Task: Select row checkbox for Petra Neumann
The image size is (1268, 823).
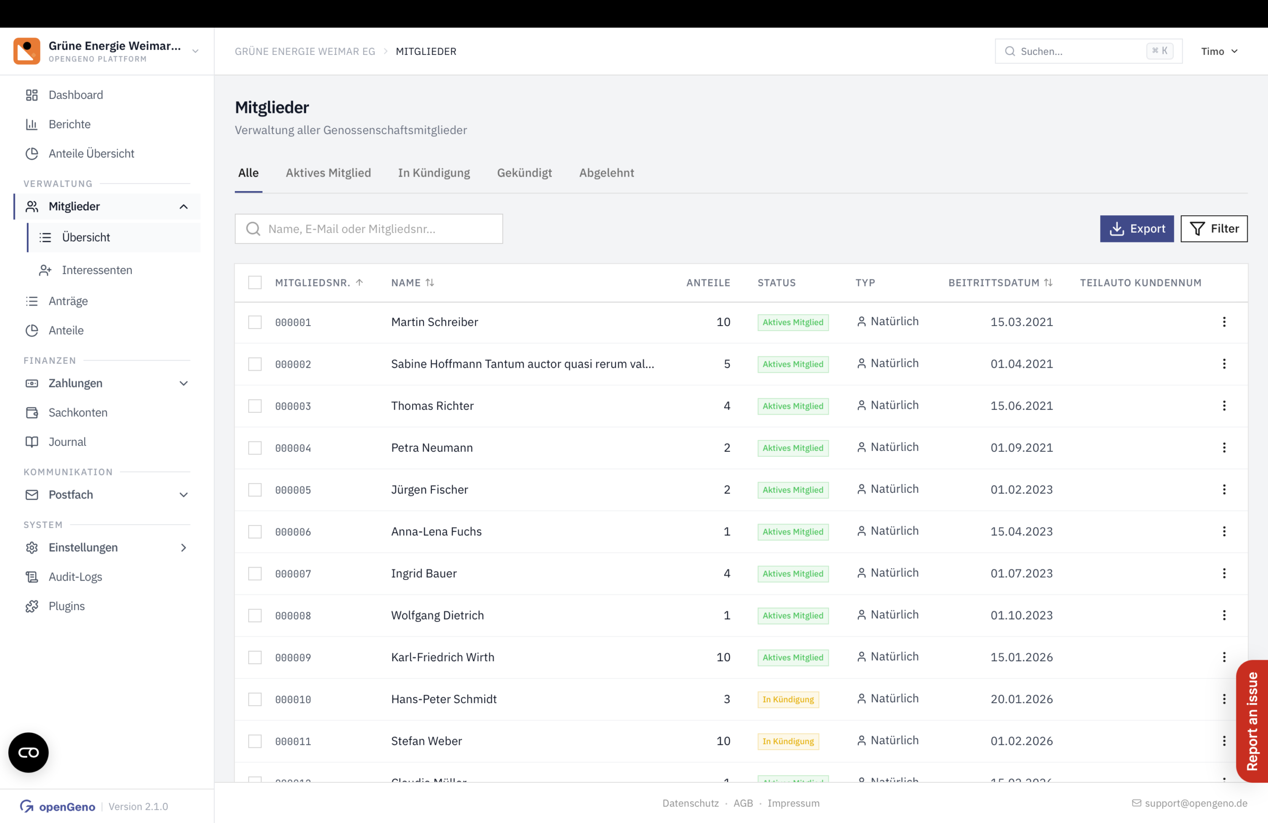Action: coord(255,448)
